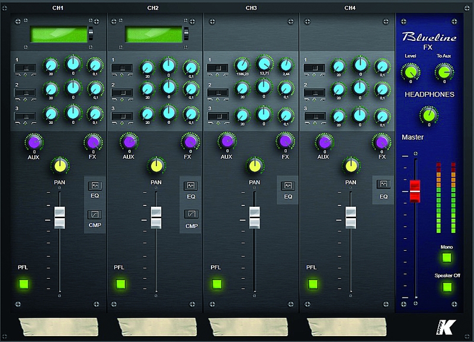474x342 pixels.
Task: Click the FX Level knob
Action: [411, 72]
